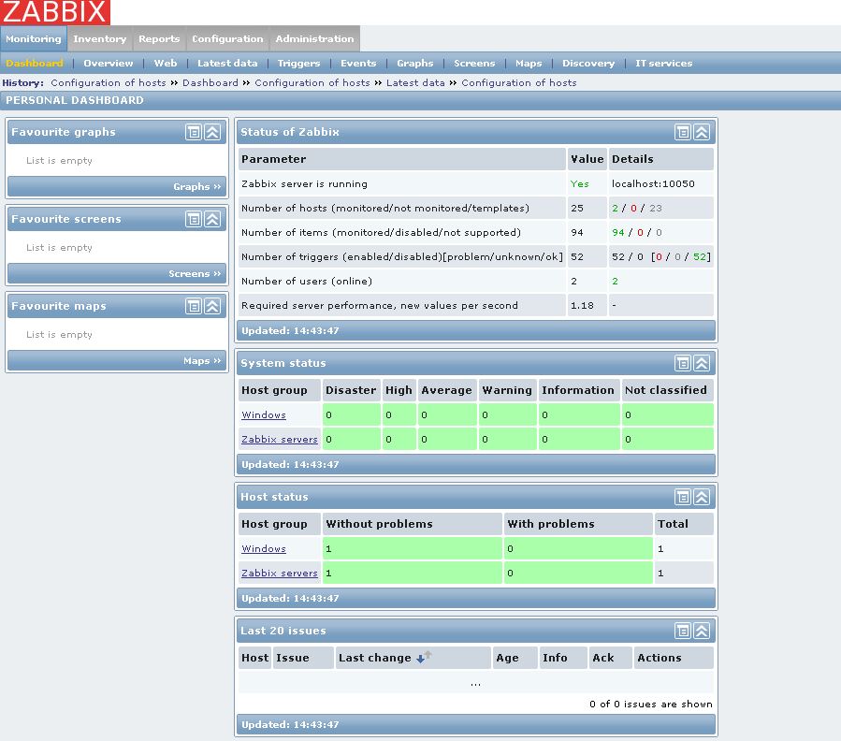Click the ZABBIX logo
Image resolution: width=841 pixels, height=741 pixels.
pyautogui.click(x=55, y=12)
